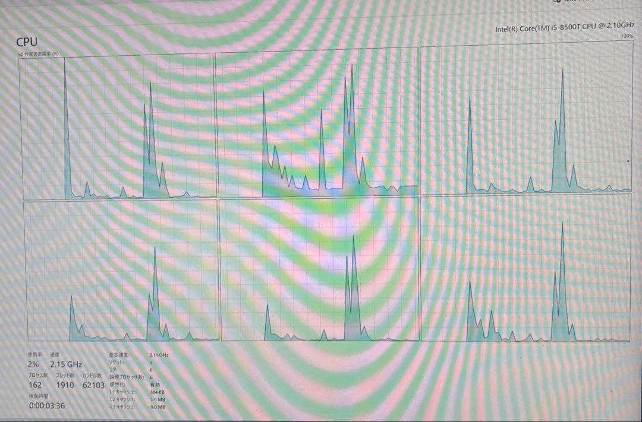Click the 1.5 MB L2 cache value
642x422 pixels.
click(x=158, y=399)
